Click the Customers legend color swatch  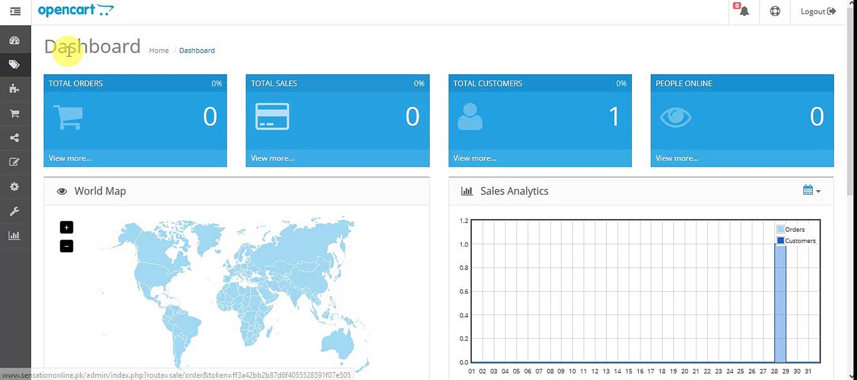780,241
